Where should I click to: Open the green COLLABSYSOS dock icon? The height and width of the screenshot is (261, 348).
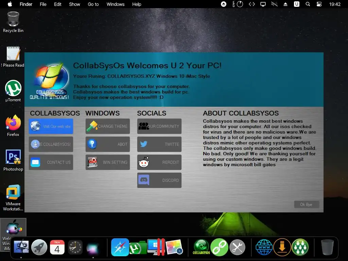201,247
